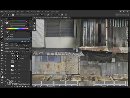Open the Ebene menu
The width and height of the screenshot is (130, 98).
pos(22,12)
